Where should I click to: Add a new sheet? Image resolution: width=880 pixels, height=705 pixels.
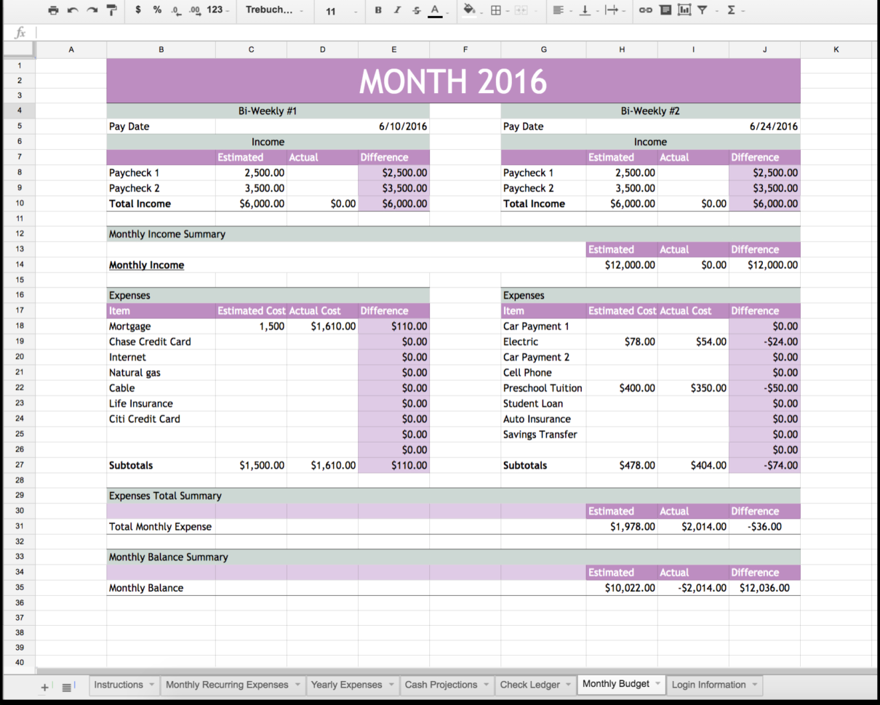click(44, 686)
